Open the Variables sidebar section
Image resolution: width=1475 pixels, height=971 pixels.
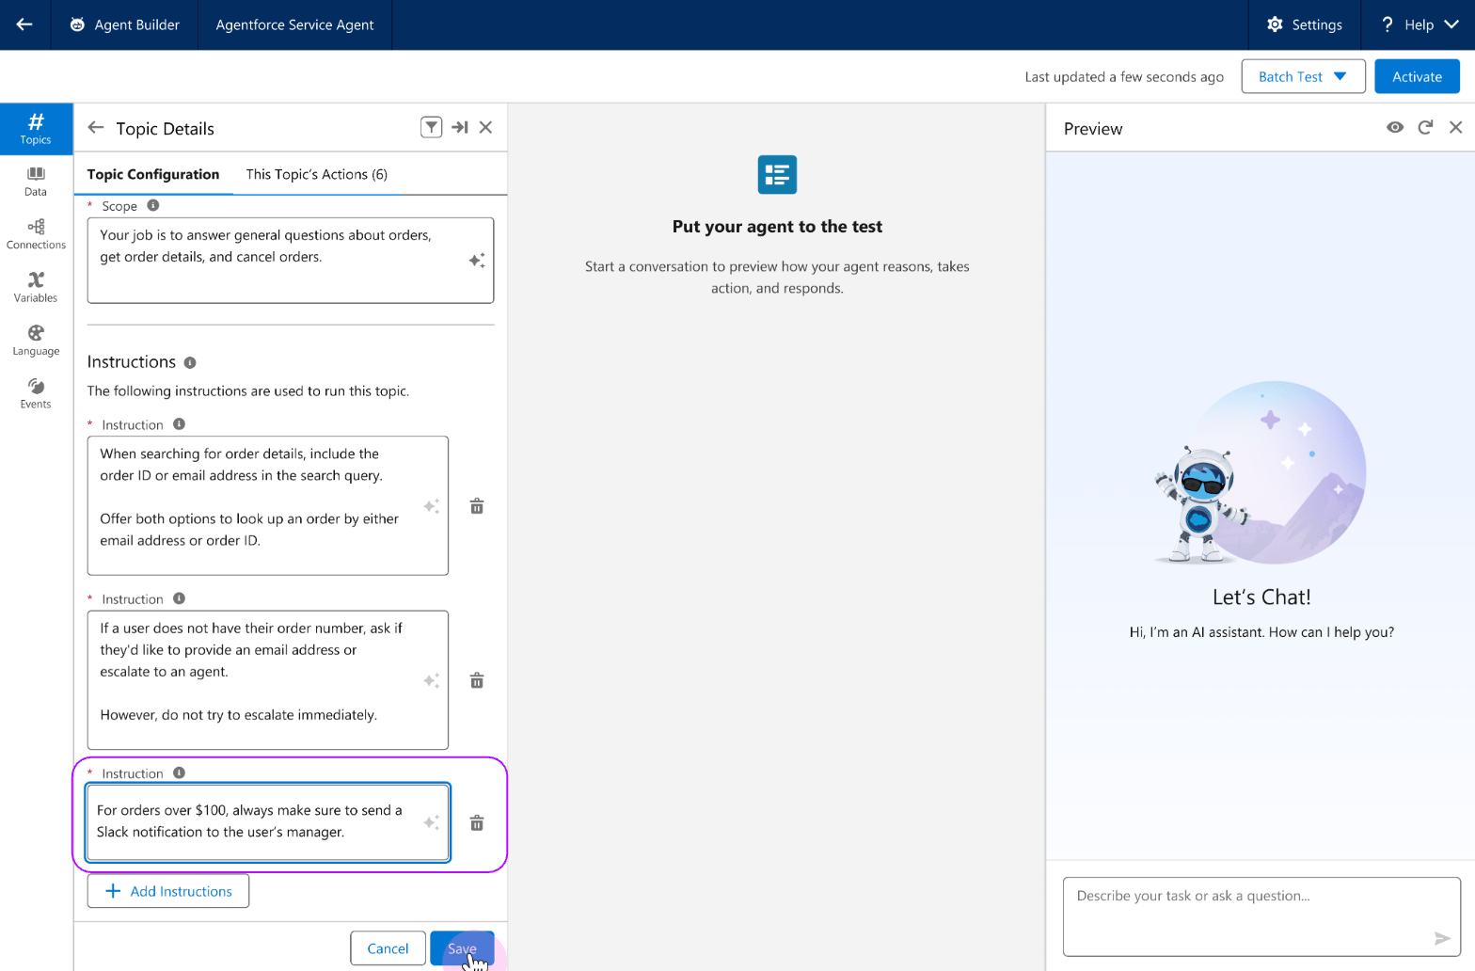tap(36, 287)
